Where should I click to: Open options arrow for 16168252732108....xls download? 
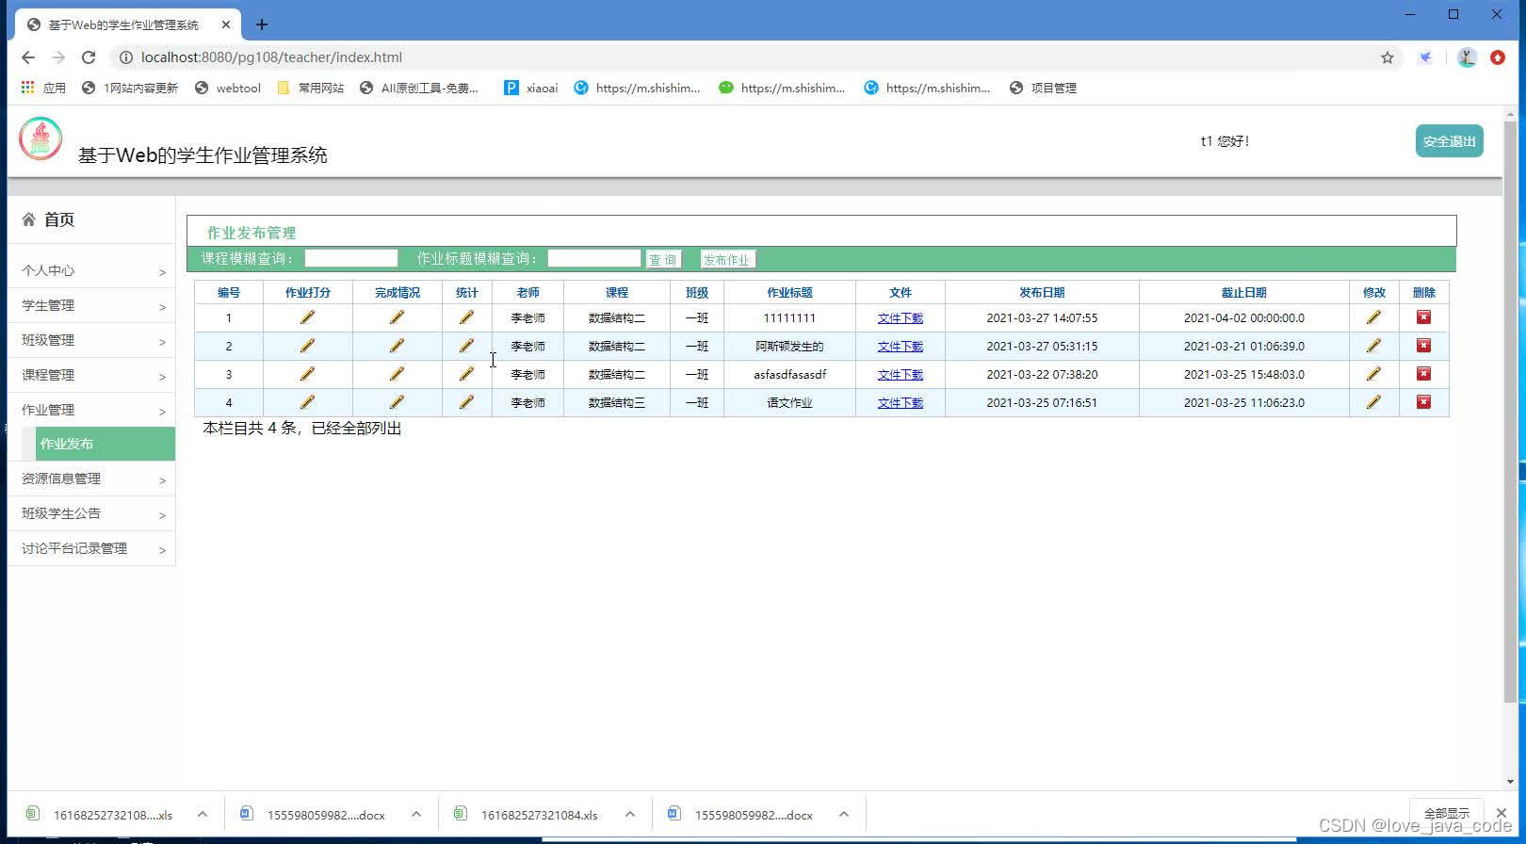203,815
